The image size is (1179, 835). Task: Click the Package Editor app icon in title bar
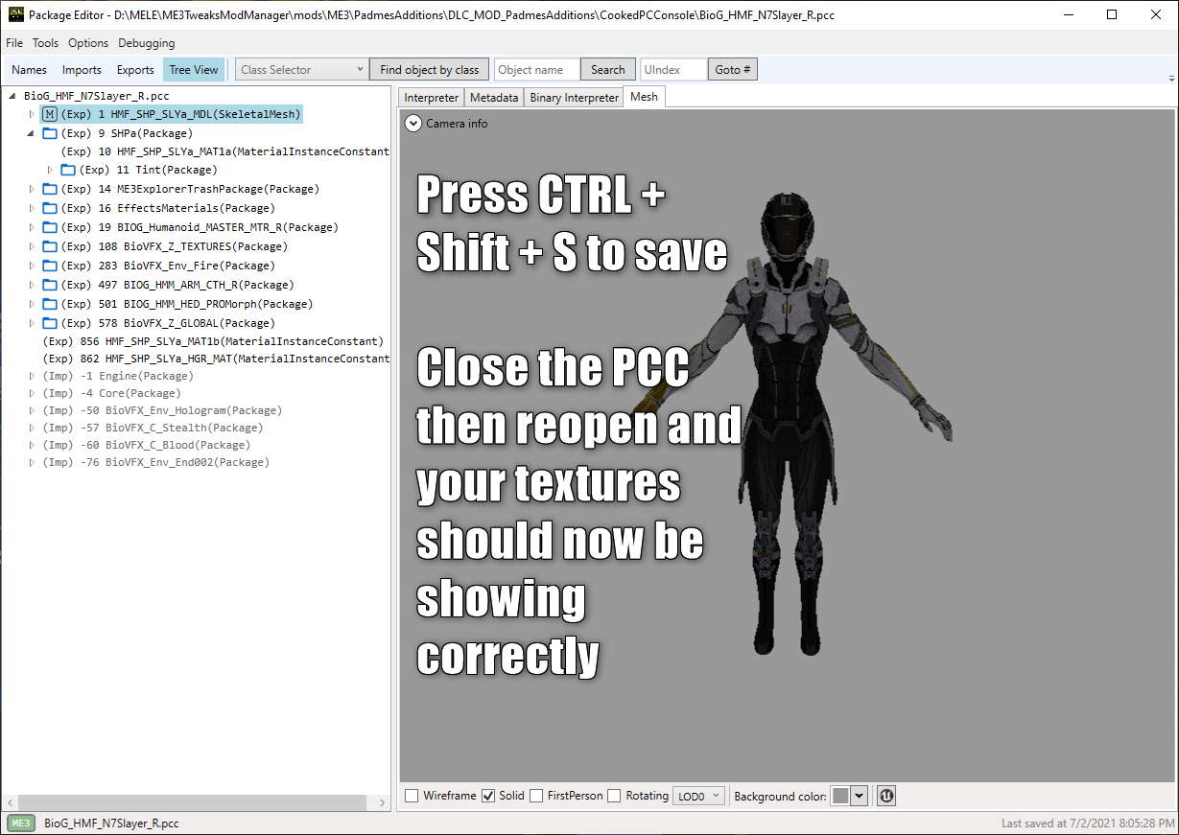point(15,14)
